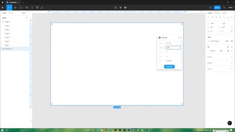This screenshot has height=132, width=235.
Task: Switch to the Assets tab
Action: tap(11, 13)
